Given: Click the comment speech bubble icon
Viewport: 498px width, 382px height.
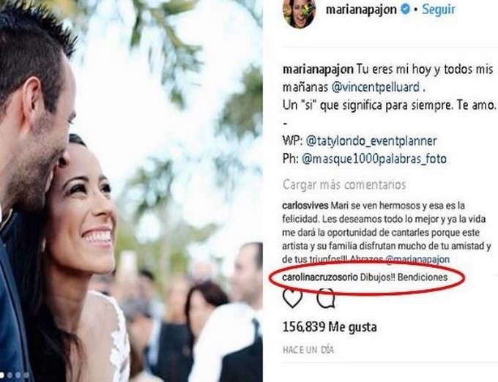Looking at the screenshot, I should (x=326, y=298).
